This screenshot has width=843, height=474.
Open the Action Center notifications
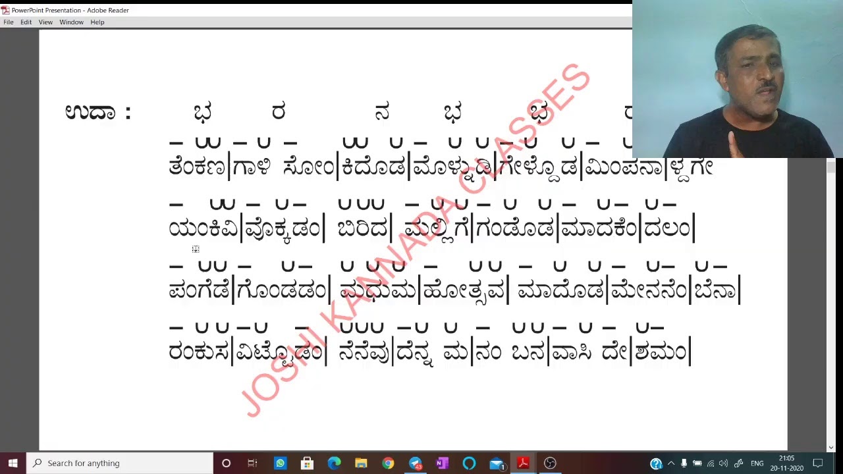pyautogui.click(x=818, y=463)
